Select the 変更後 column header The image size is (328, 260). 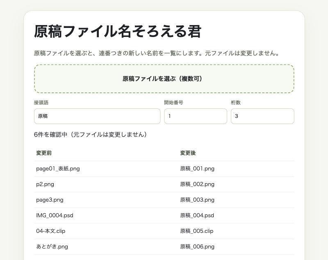click(188, 153)
